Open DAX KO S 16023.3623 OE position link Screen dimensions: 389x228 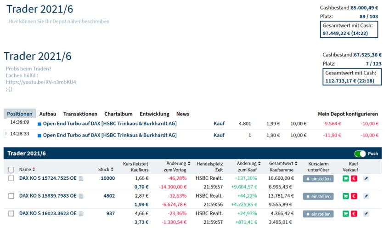click(x=48, y=214)
